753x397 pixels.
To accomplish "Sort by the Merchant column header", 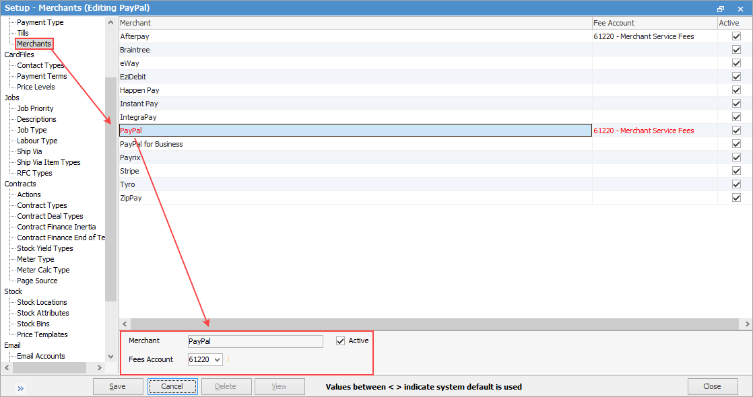I will [x=356, y=23].
